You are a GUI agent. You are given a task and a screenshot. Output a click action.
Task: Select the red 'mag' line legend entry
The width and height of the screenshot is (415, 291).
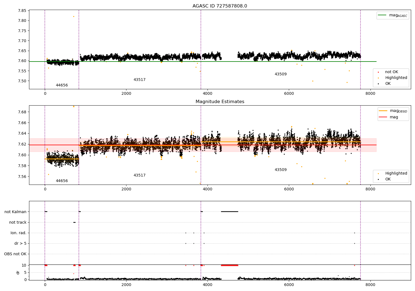coord(389,117)
